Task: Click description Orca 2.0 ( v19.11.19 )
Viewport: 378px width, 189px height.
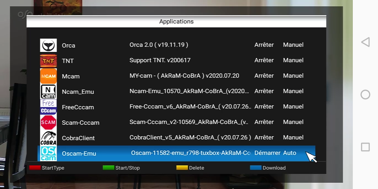Action: (159, 45)
